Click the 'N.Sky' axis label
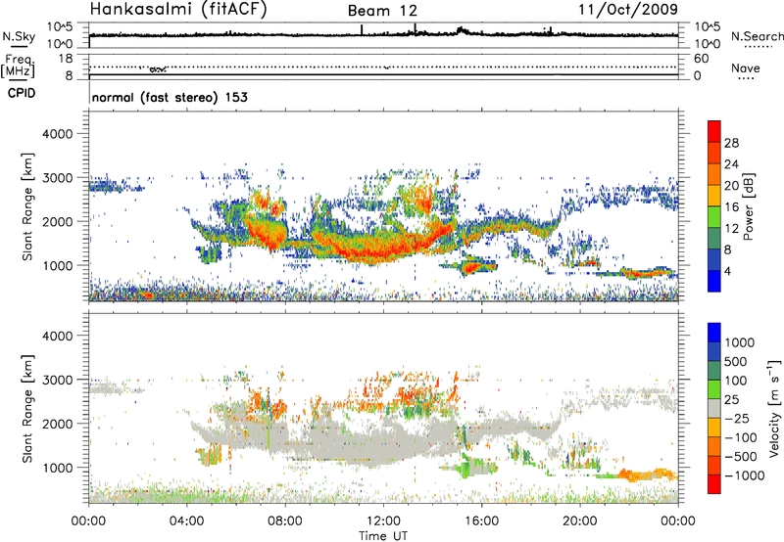This screenshot has height=542, width=784. (x=19, y=36)
